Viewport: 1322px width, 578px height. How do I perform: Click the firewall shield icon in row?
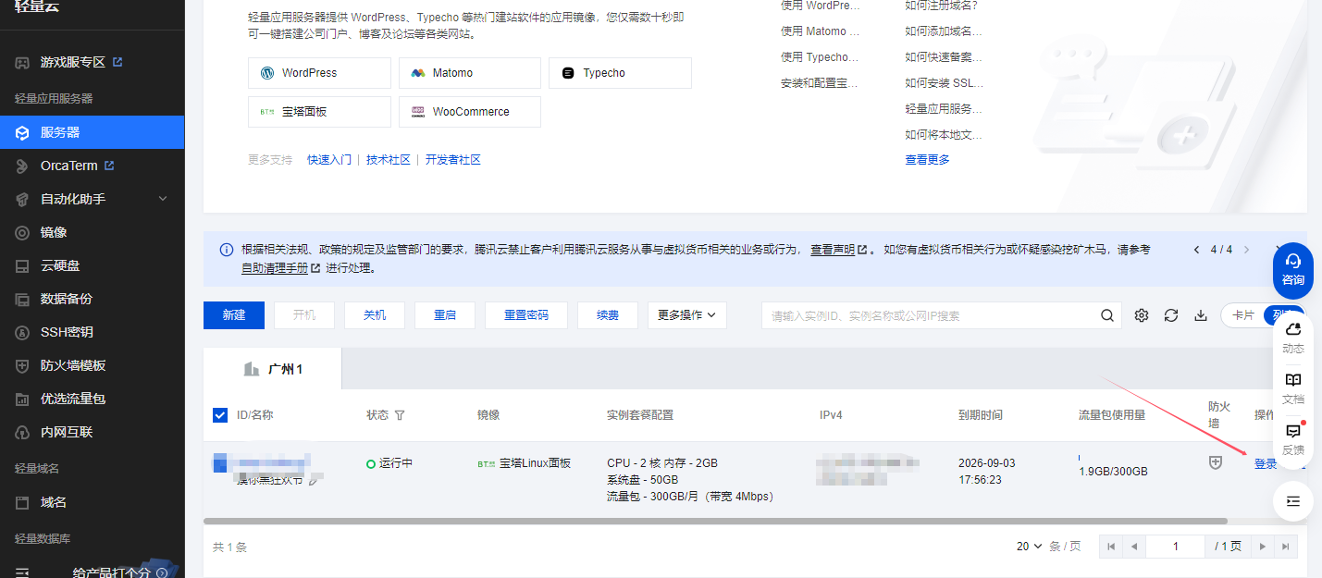[1216, 463]
